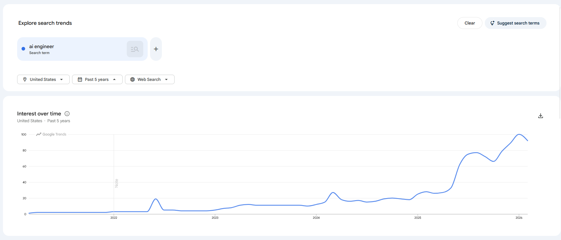561x240 pixels.
Task: Click the search term explore icon
Action: click(135, 49)
